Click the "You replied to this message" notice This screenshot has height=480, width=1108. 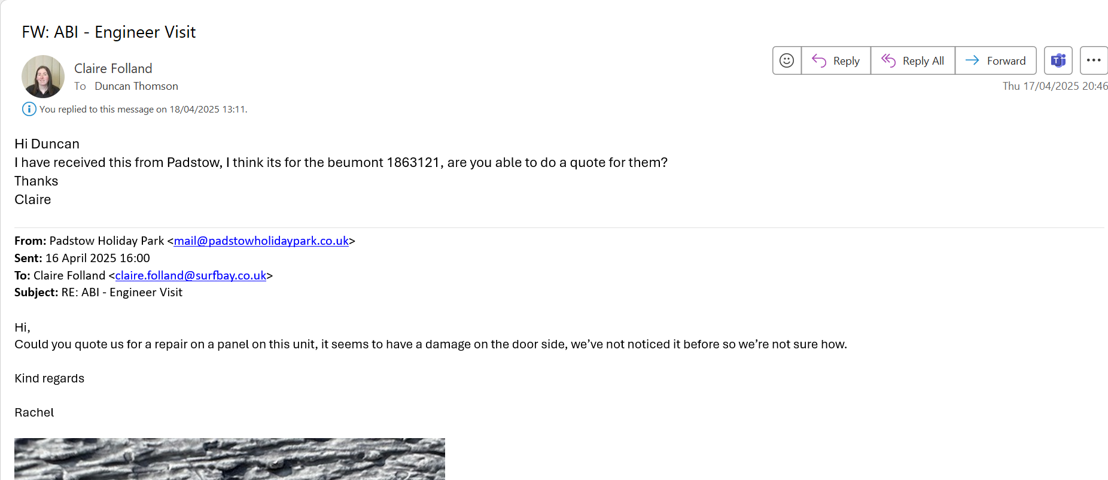pos(143,110)
